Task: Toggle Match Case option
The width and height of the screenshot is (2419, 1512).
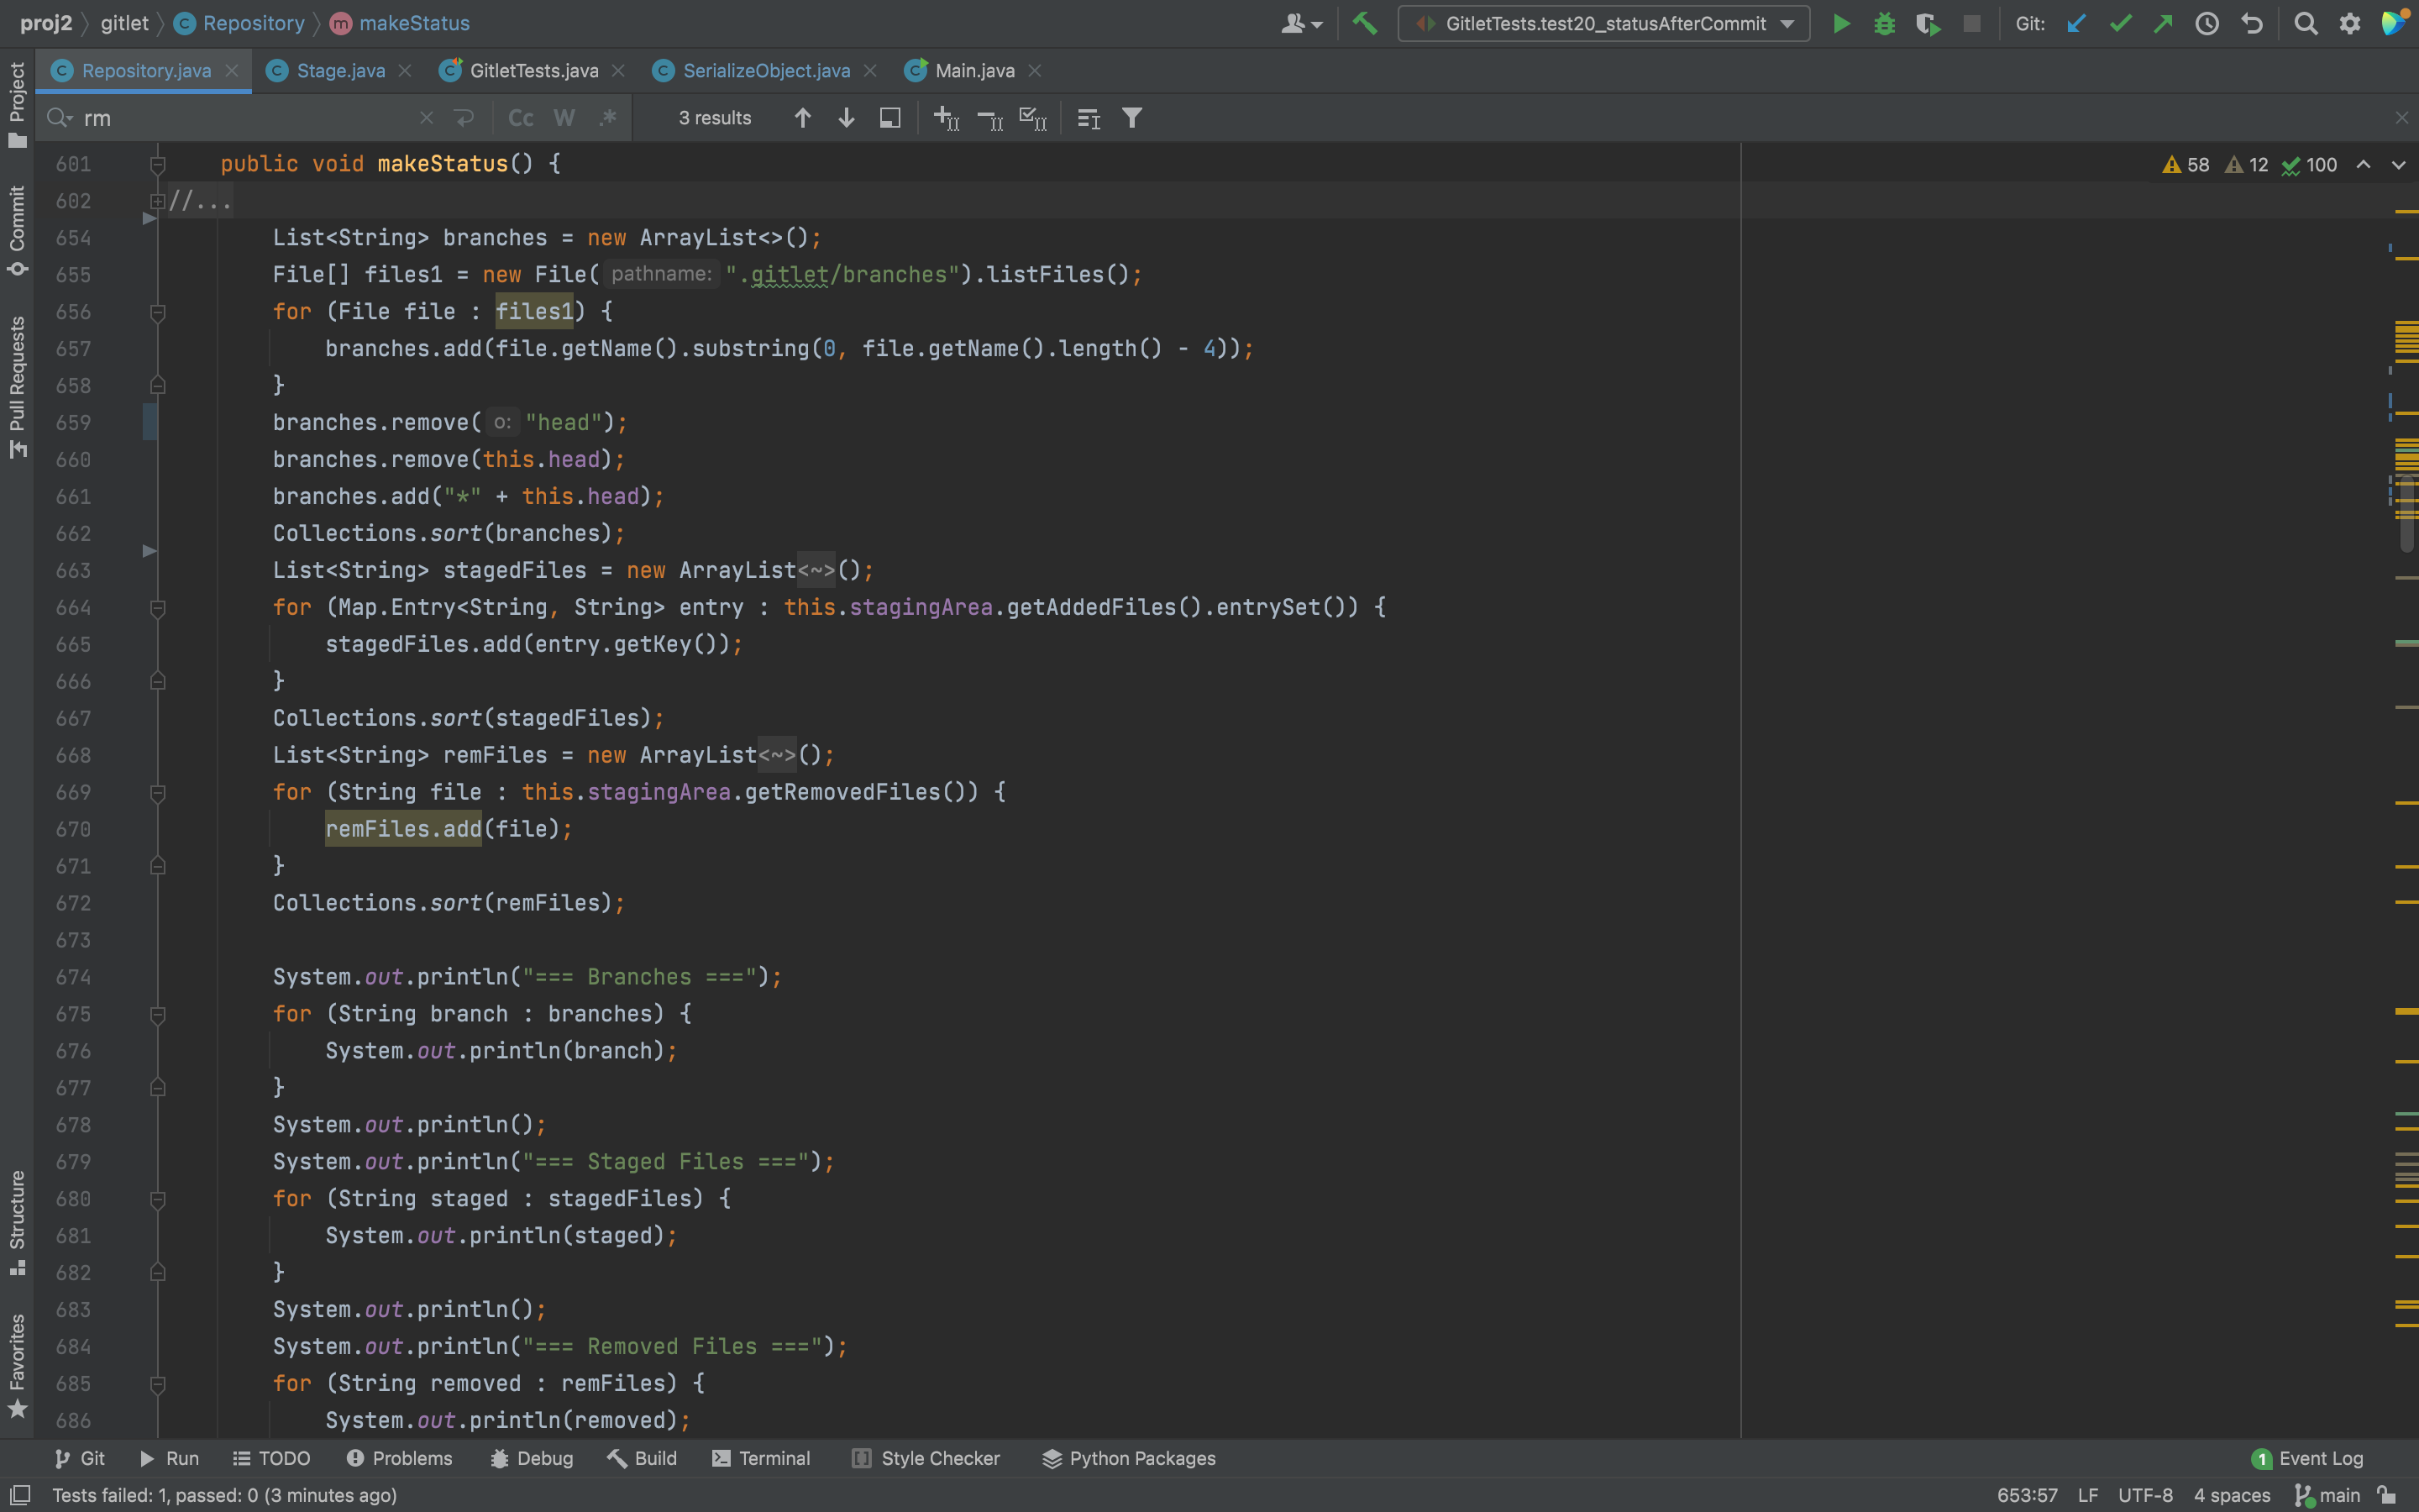Action: click(x=521, y=118)
